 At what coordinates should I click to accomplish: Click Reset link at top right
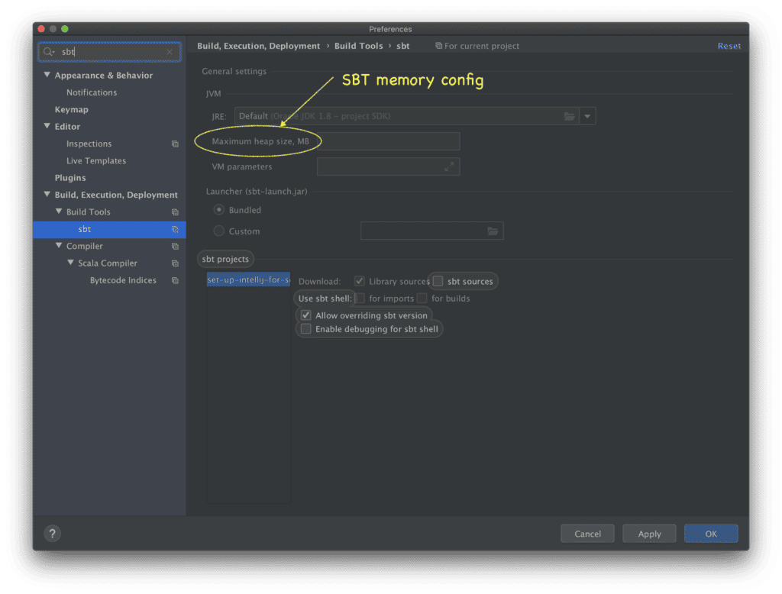pos(729,46)
